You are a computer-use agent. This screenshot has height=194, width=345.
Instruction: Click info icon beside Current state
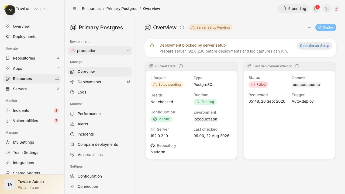coord(181,66)
